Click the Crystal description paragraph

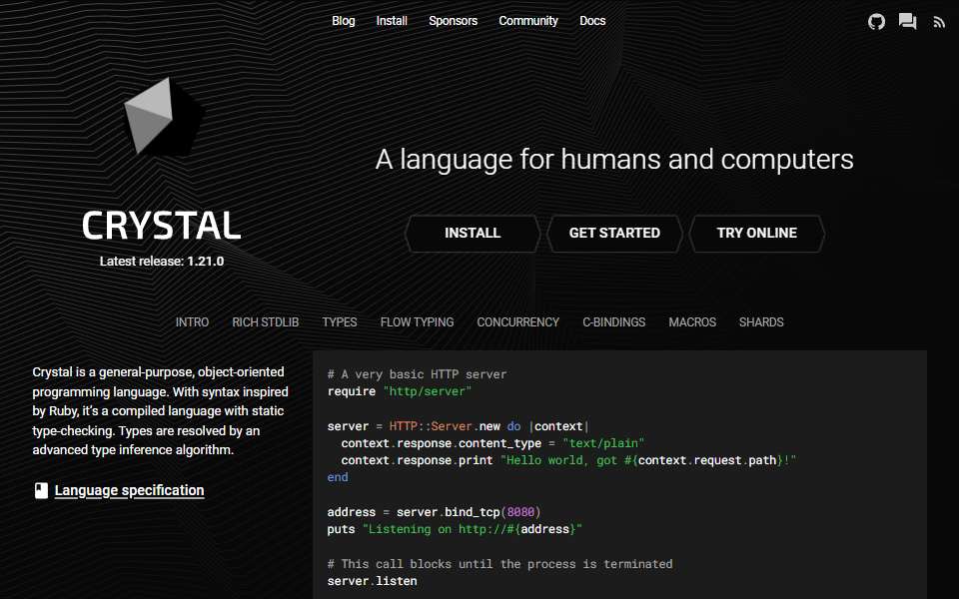coord(160,410)
